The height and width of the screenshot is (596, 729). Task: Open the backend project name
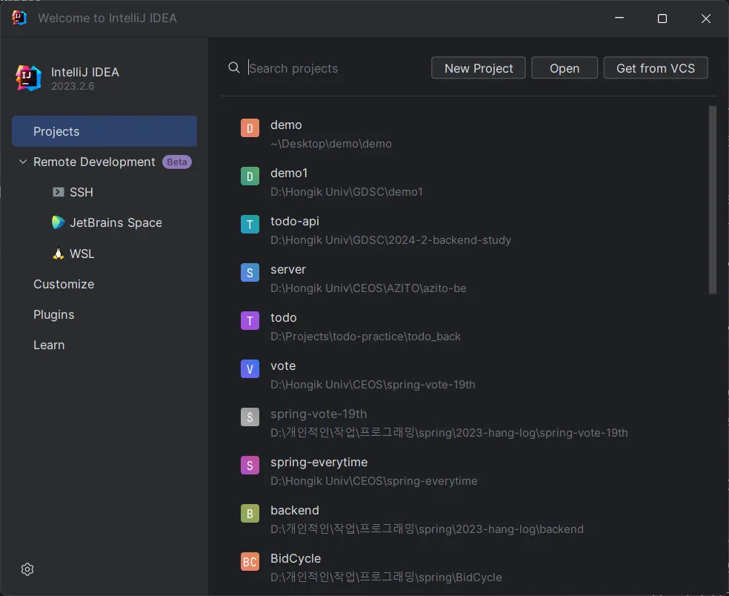295,510
